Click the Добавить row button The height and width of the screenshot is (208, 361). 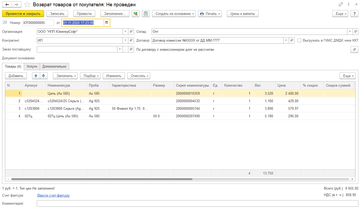pyautogui.click(x=16, y=76)
